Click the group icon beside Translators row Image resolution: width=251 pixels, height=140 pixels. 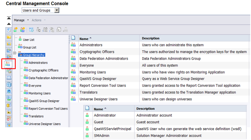click(x=73, y=92)
